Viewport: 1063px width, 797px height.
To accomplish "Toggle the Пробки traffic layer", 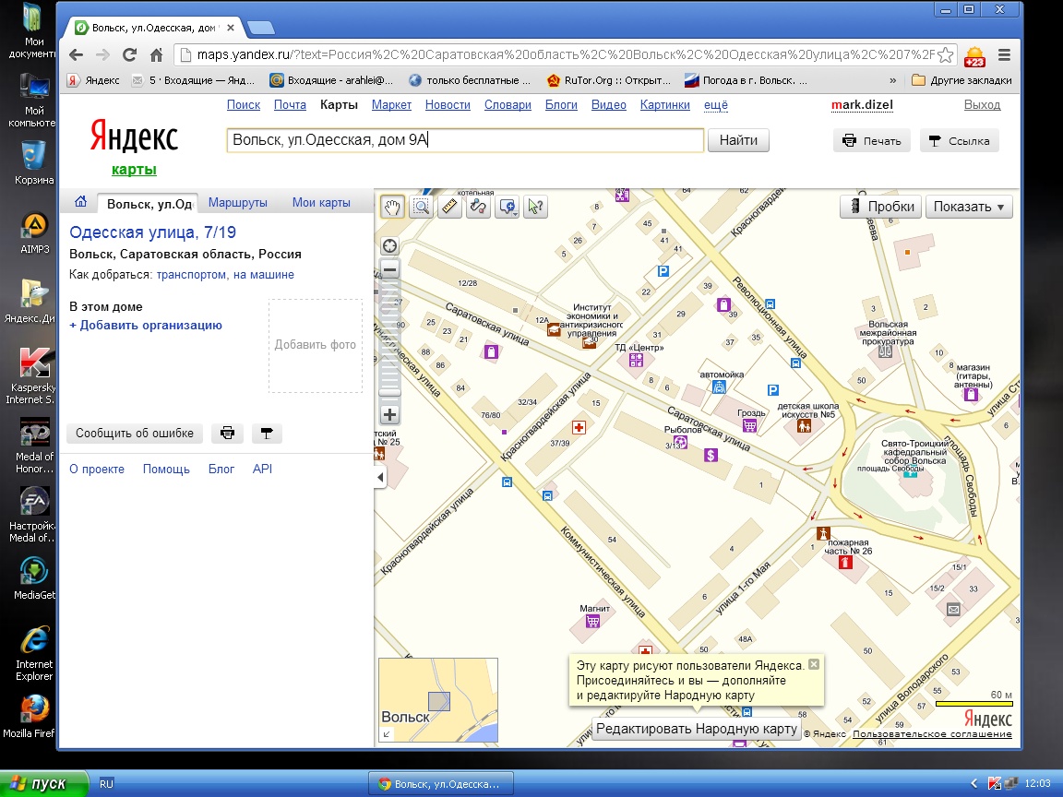I will click(x=880, y=207).
